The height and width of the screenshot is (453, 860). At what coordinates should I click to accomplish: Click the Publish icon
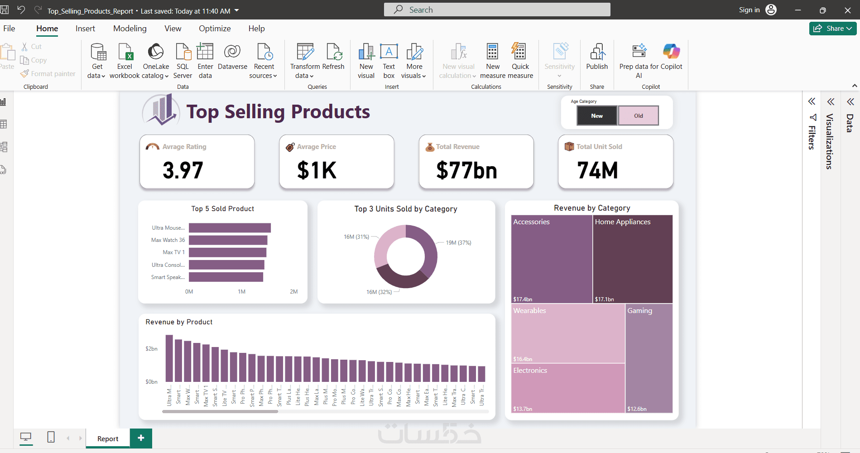coord(597,53)
